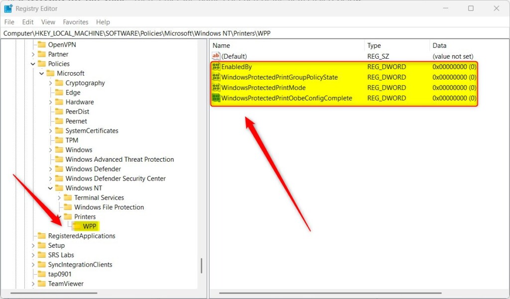
Task: Collapse the Microsoft key
Action: [x=42, y=73]
